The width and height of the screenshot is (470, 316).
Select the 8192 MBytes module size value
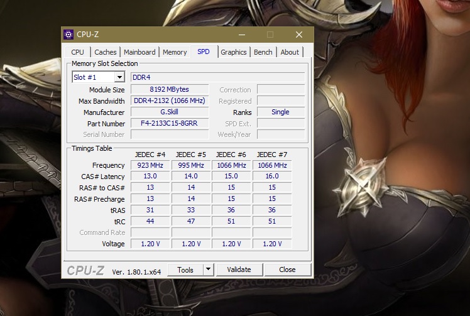tap(170, 89)
